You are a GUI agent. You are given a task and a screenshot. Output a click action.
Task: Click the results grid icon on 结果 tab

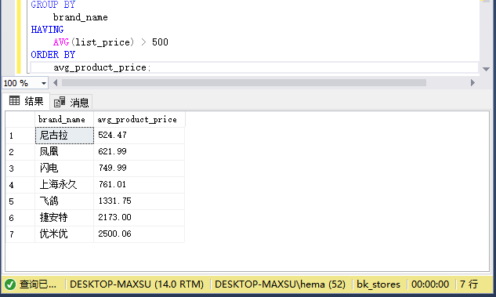point(14,100)
